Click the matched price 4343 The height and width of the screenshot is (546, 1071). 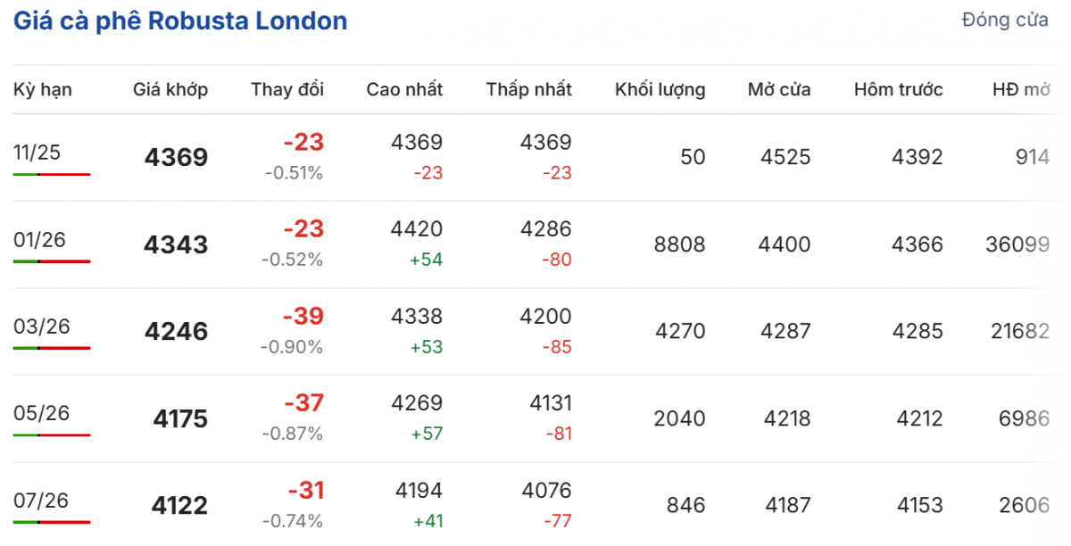pos(176,244)
